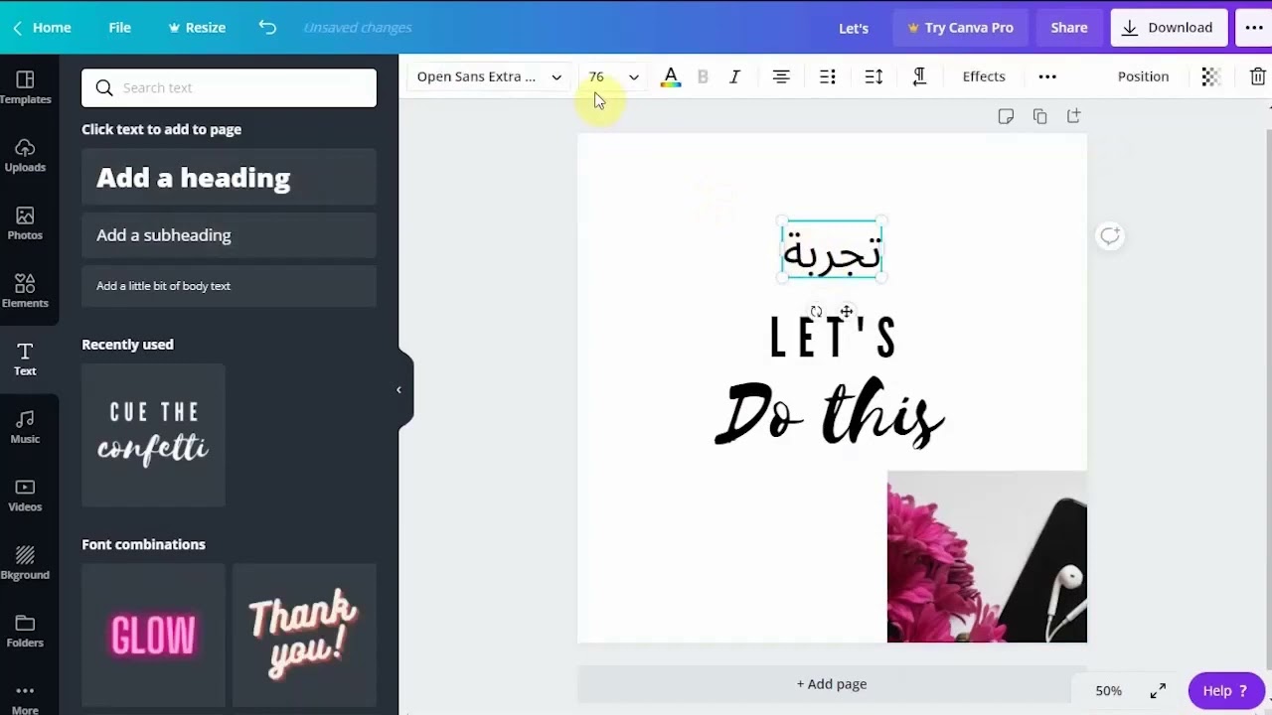The width and height of the screenshot is (1272, 715).
Task: Open the Elements sidebar panel
Action: 26,292
